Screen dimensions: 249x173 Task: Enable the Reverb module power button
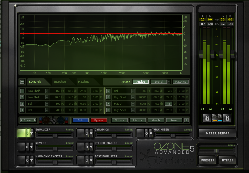click(x=27, y=147)
